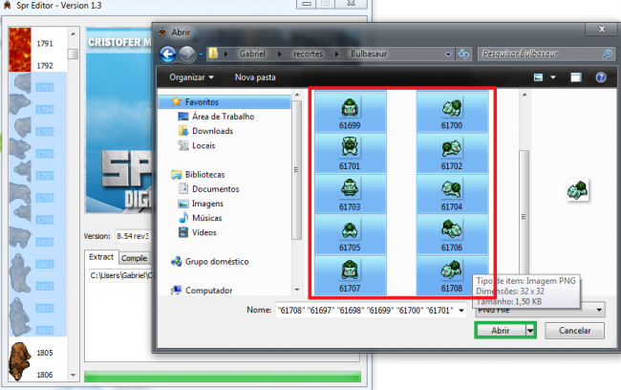The height and width of the screenshot is (390, 621).
Task: Select the 61701 sprite file
Action: [x=350, y=153]
